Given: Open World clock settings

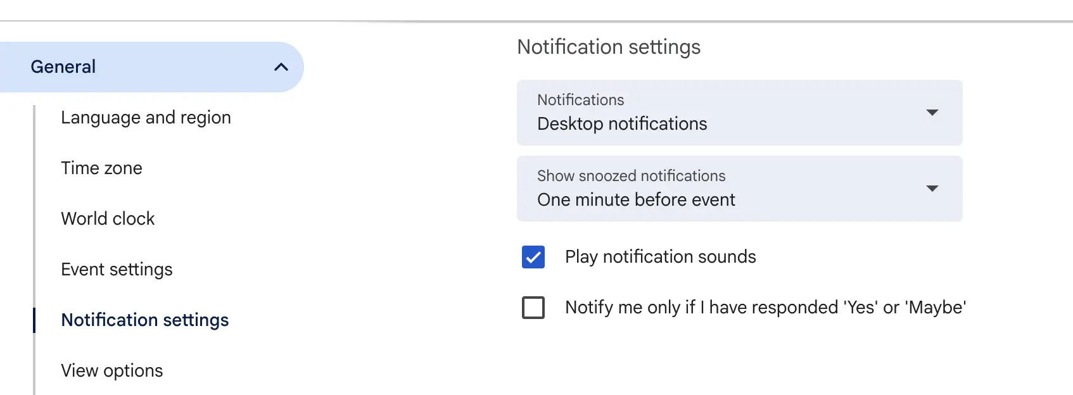Looking at the screenshot, I should click(108, 218).
